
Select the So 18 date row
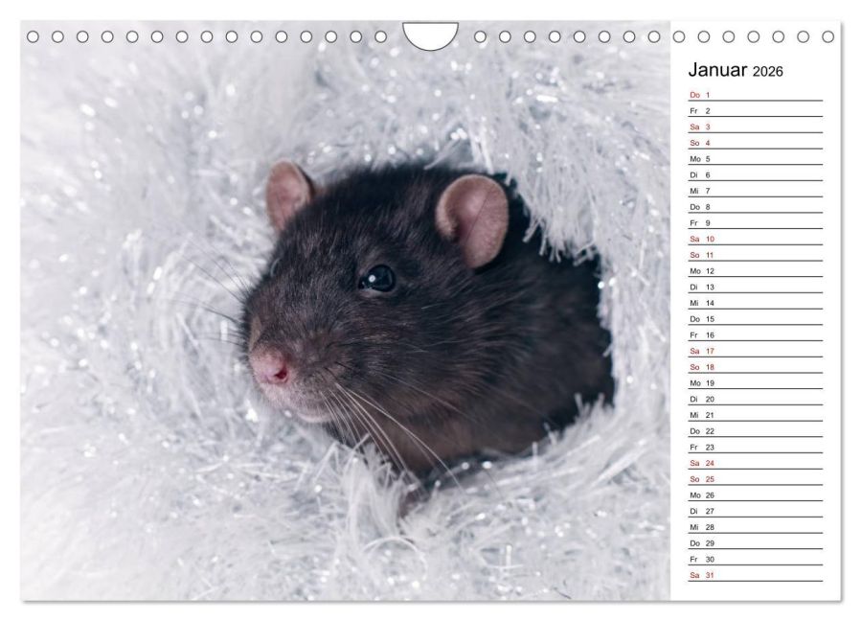tap(755, 367)
